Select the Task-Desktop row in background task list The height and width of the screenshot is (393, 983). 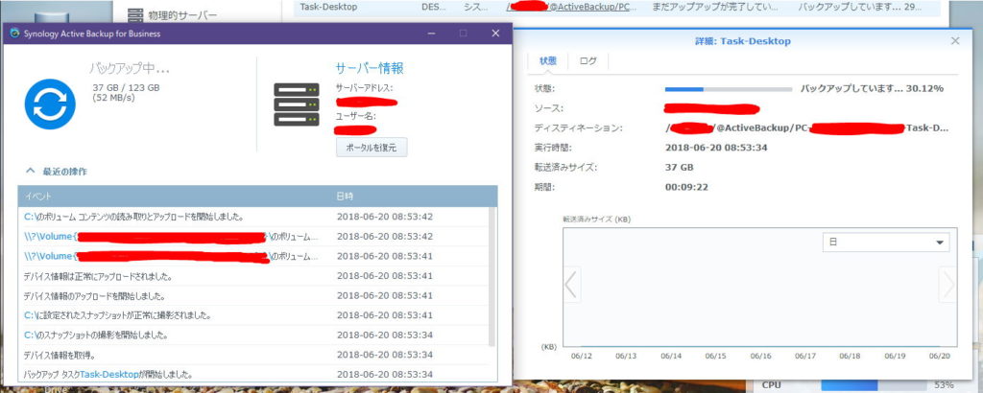pos(618,8)
